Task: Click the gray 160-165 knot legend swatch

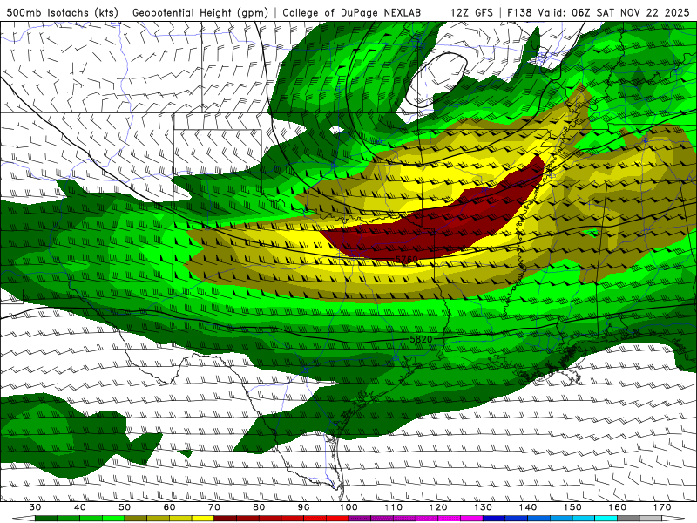Action: [628, 519]
